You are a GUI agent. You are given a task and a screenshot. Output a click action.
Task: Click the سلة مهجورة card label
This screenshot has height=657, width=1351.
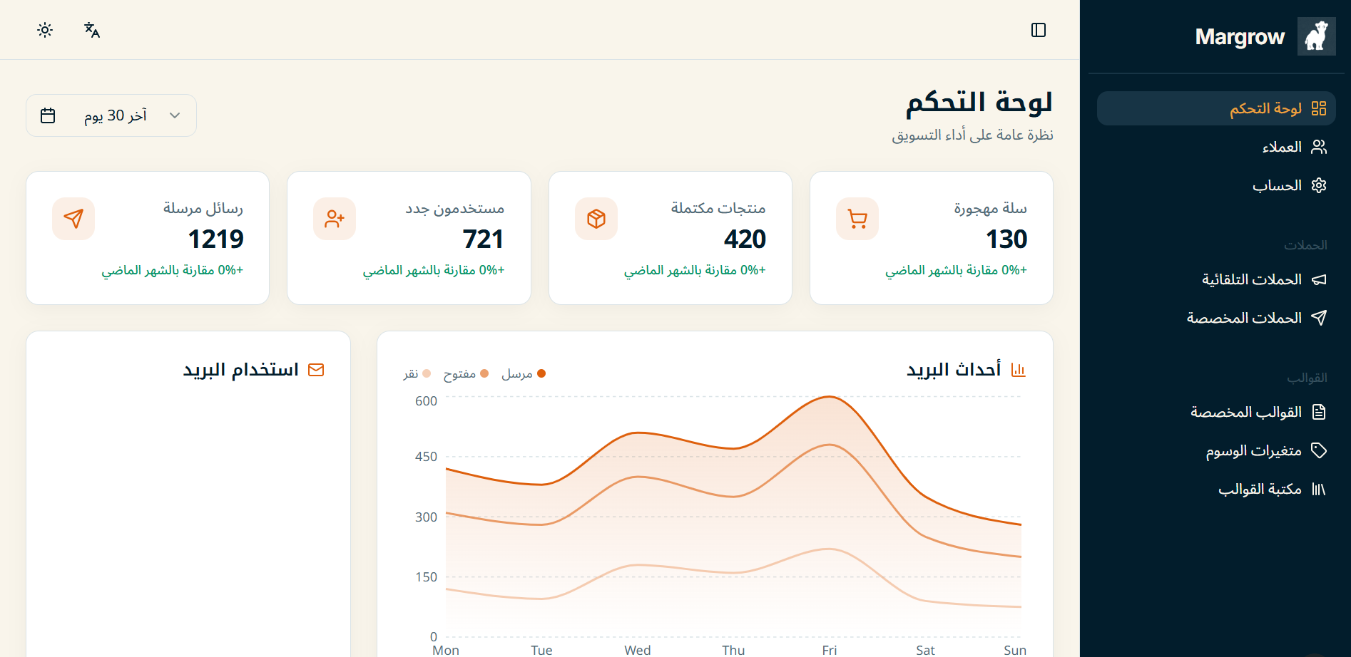(990, 208)
